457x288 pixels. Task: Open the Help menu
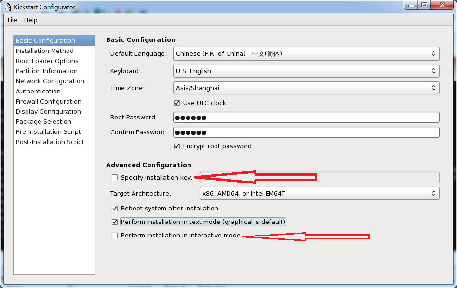[30, 20]
